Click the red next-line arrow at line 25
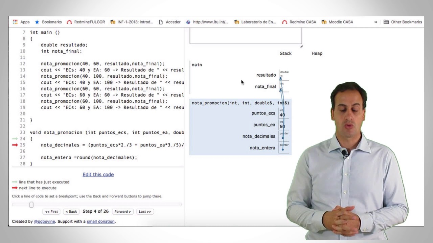This screenshot has height=243, width=433. 15,145
